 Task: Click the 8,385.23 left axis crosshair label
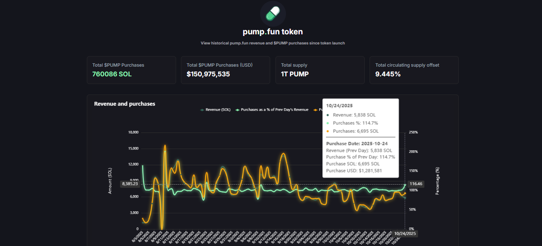point(130,184)
